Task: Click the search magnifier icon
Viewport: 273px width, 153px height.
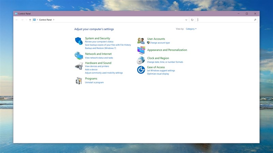Action: point(255,20)
